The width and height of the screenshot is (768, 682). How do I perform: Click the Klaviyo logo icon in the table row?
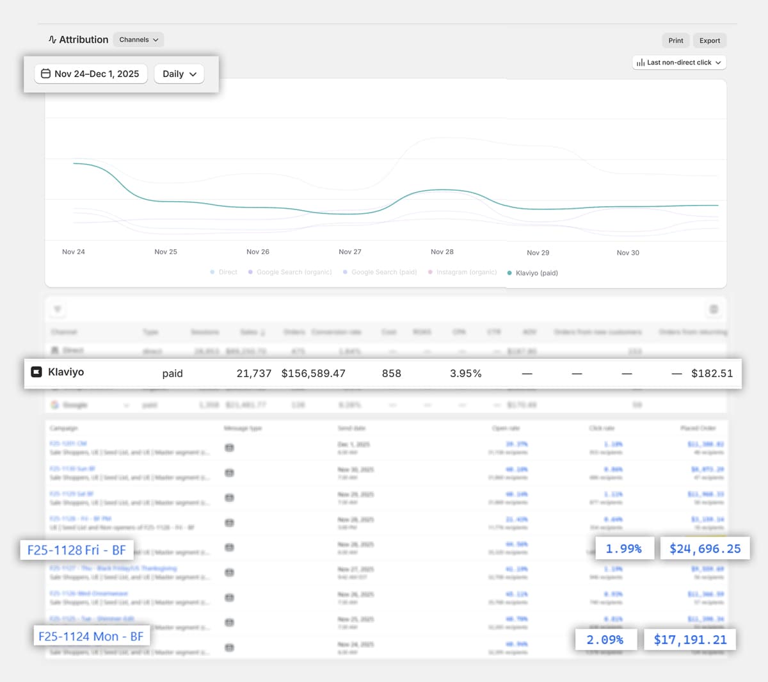click(36, 372)
